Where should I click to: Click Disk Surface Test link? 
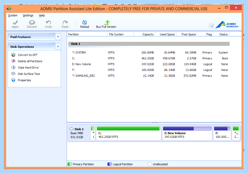(29, 74)
